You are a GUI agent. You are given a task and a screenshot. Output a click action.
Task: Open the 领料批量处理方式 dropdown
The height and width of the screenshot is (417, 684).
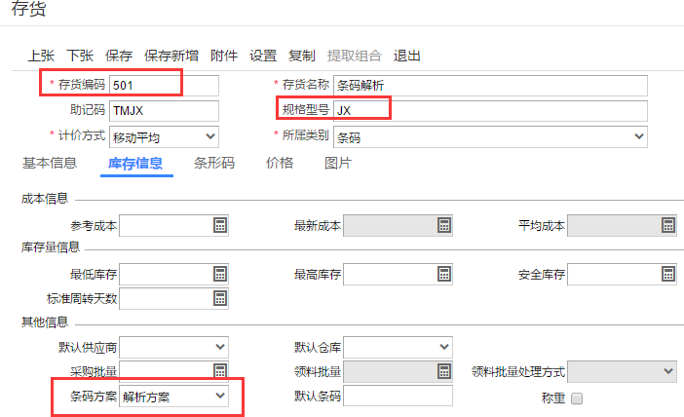click(x=622, y=371)
